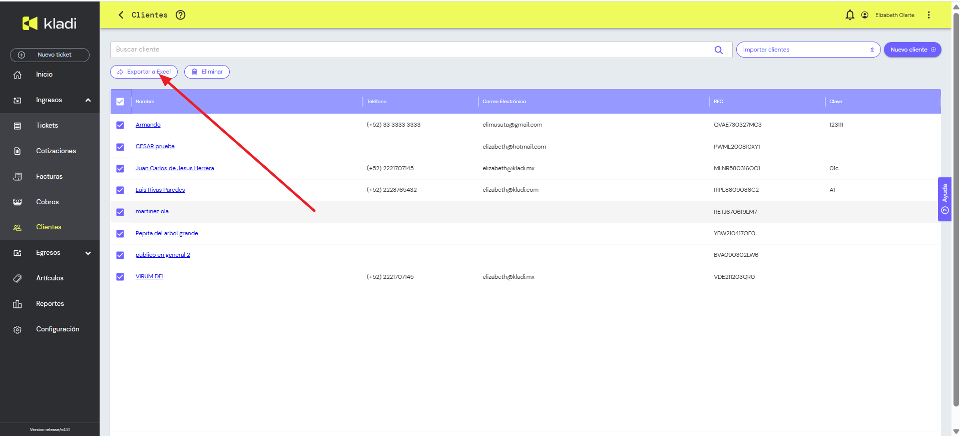Open client Armando link
The image size is (960, 436).
(148, 125)
